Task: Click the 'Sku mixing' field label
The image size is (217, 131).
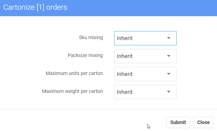Action: coord(91,38)
